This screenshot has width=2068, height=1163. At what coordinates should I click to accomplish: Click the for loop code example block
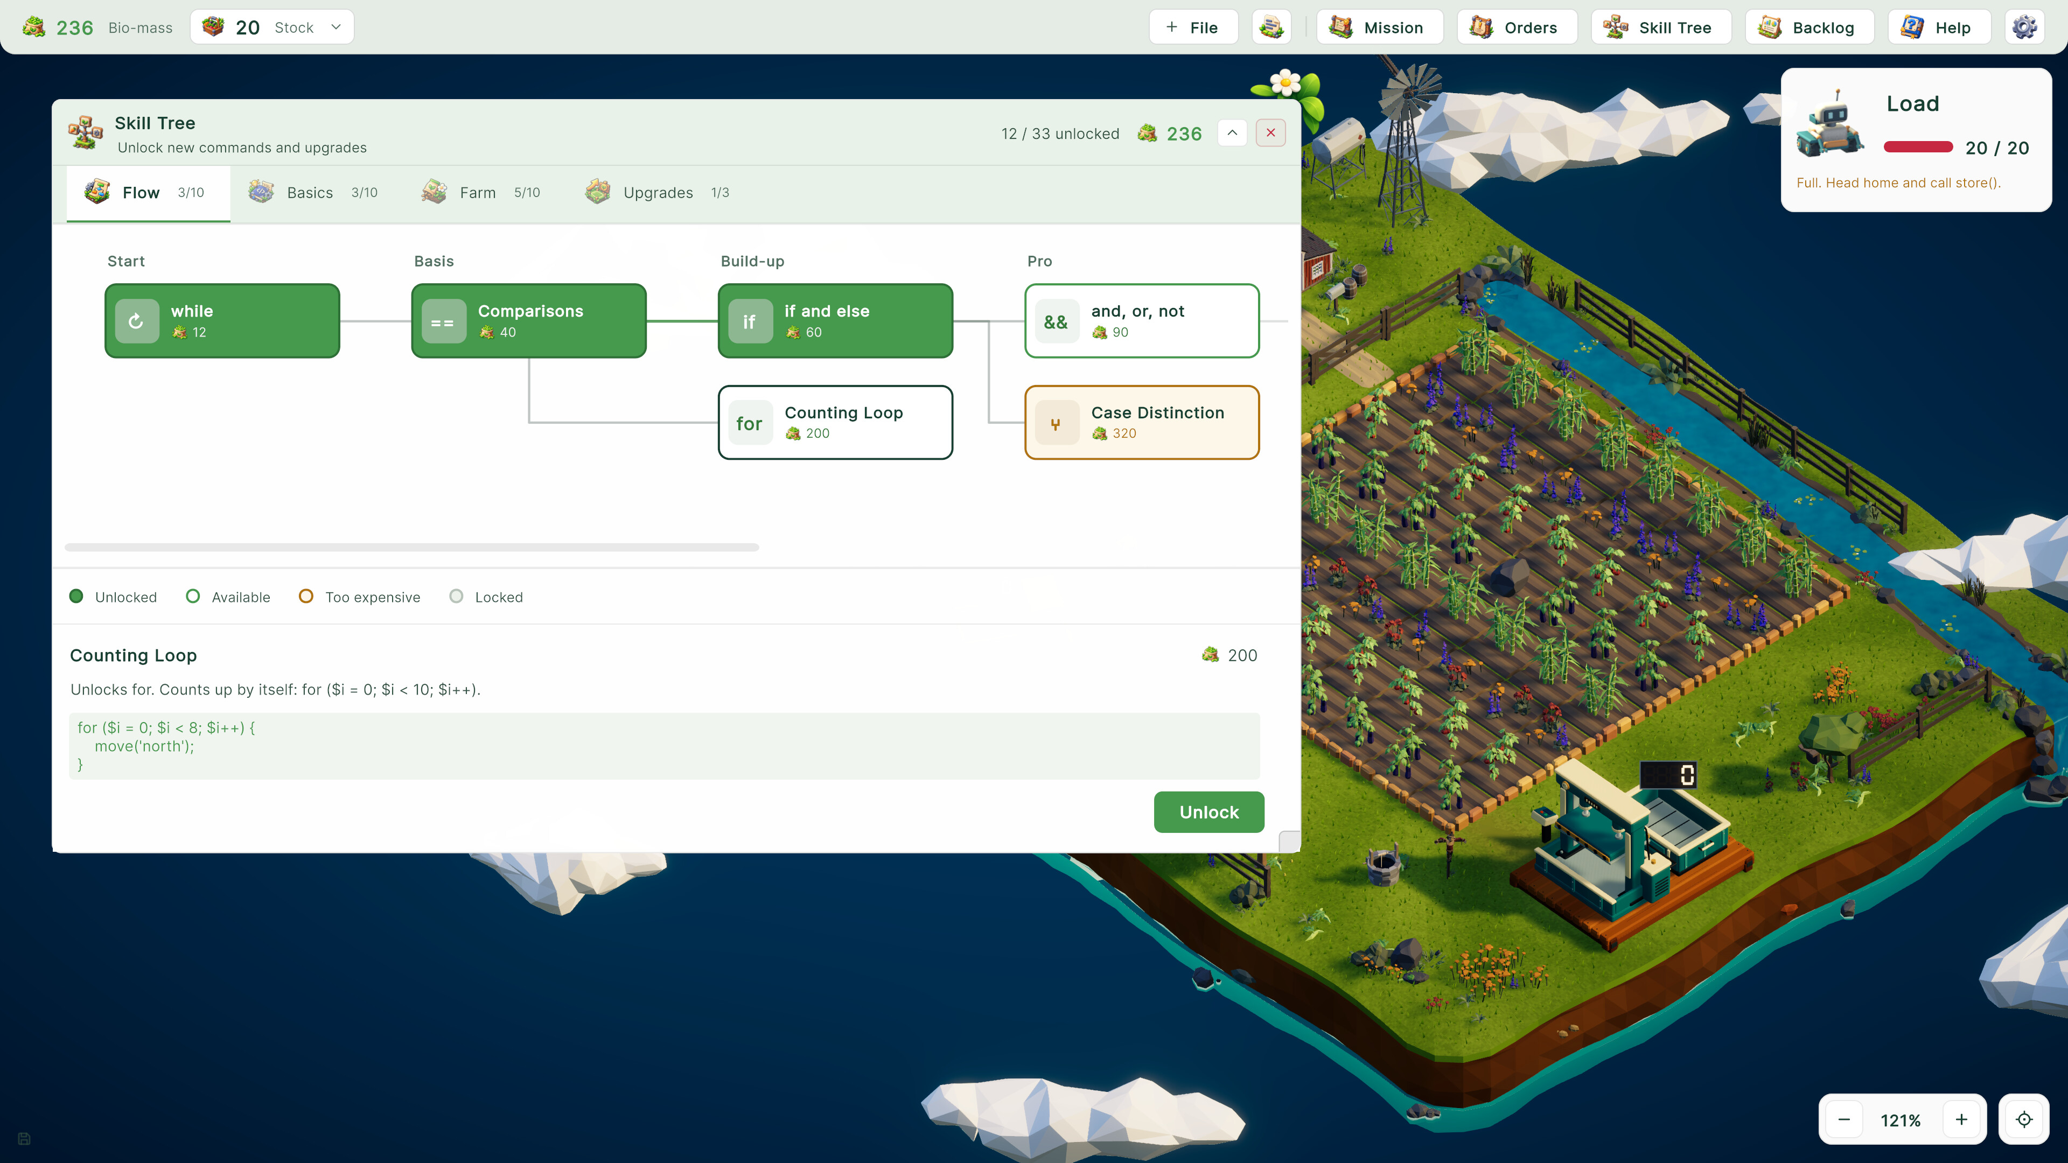pos(664,746)
